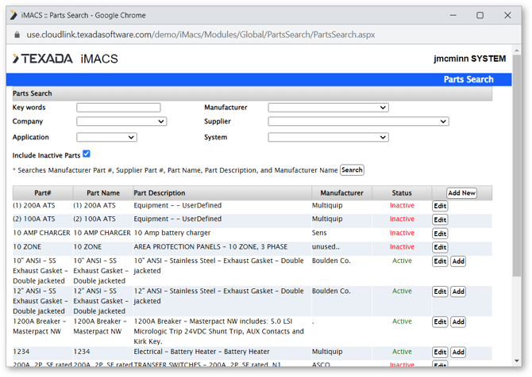Edit the (2) 100A ATS part
The image size is (532, 377).
pos(440,219)
